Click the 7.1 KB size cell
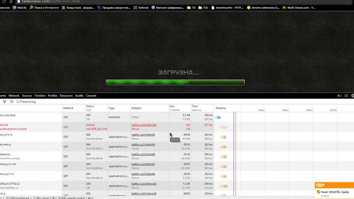The image size is (354, 199). point(186,184)
